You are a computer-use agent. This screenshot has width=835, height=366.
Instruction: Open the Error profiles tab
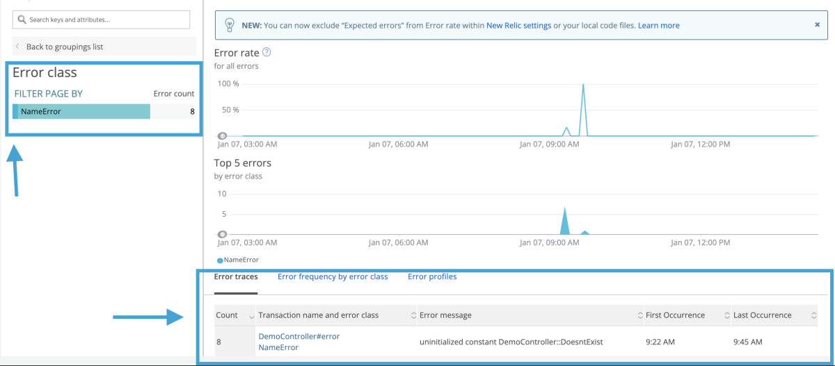tap(432, 276)
